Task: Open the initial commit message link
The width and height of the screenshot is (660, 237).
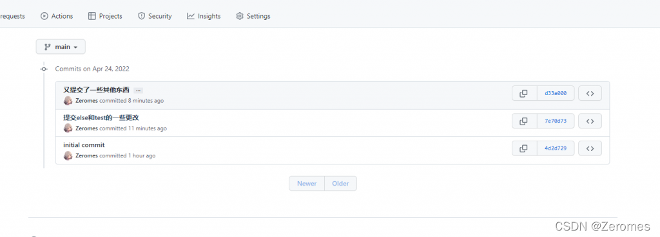Action: [84, 145]
